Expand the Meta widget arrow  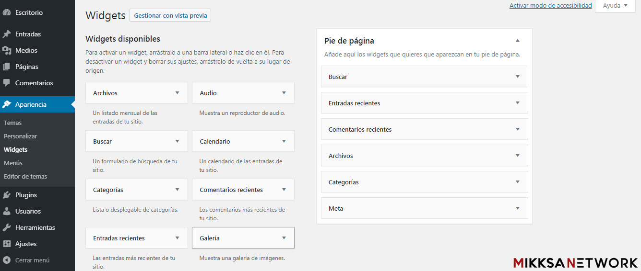[517, 208]
